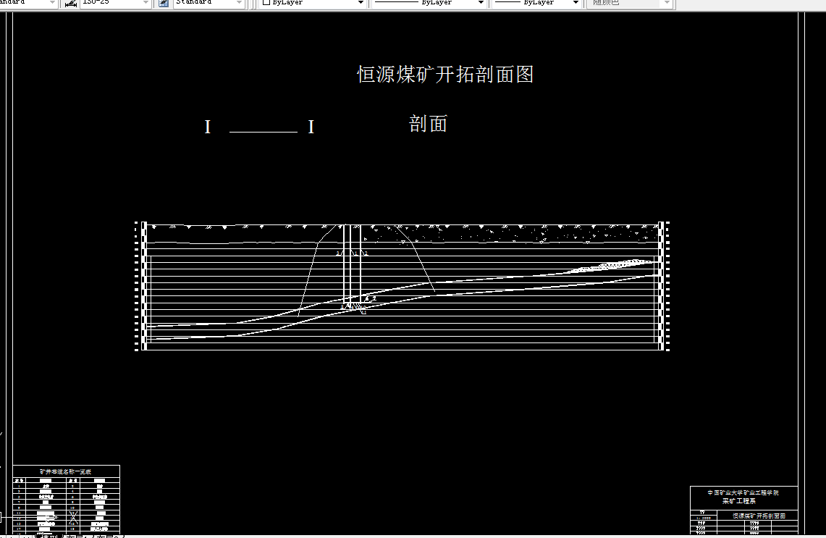Select the 剖面 label text
The width and height of the screenshot is (826, 538).
(428, 124)
